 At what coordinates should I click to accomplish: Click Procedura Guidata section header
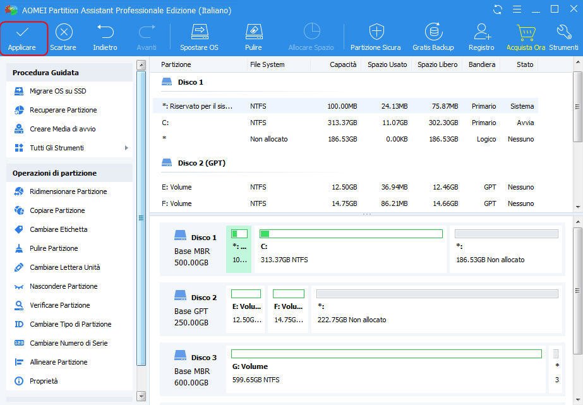click(69, 73)
